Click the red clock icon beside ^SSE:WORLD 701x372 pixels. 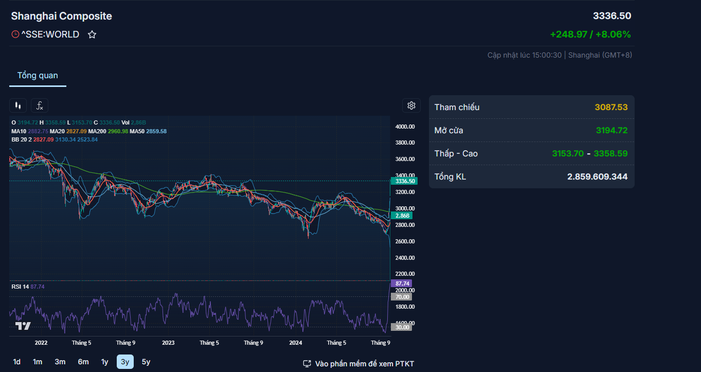click(x=15, y=34)
